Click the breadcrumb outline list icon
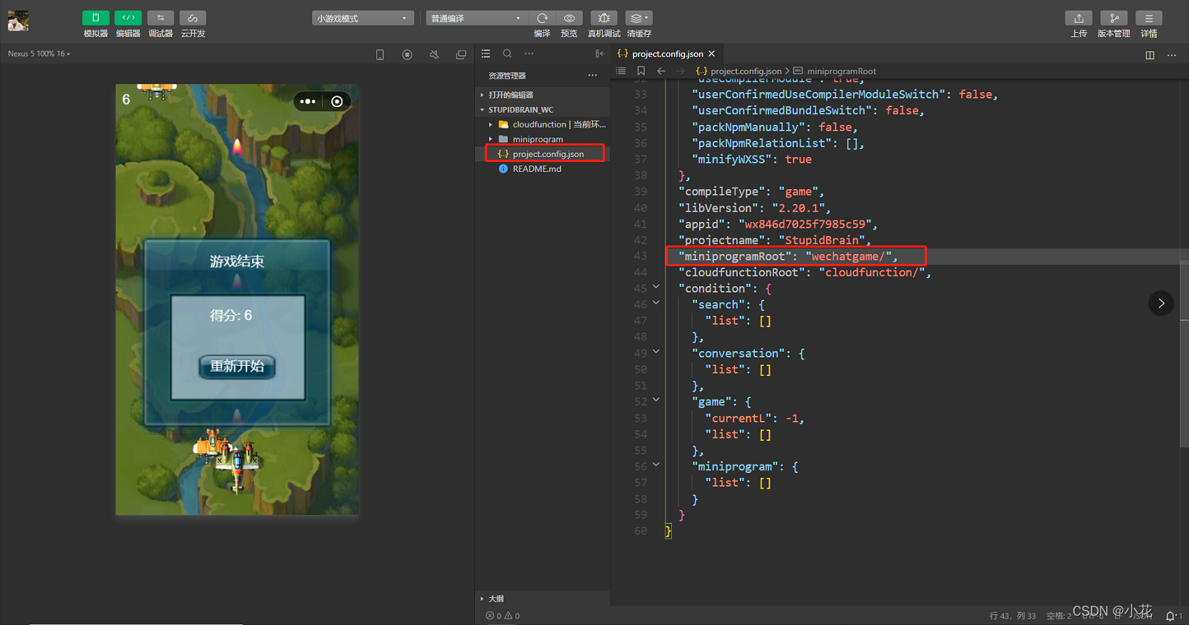1189x625 pixels. tap(621, 71)
